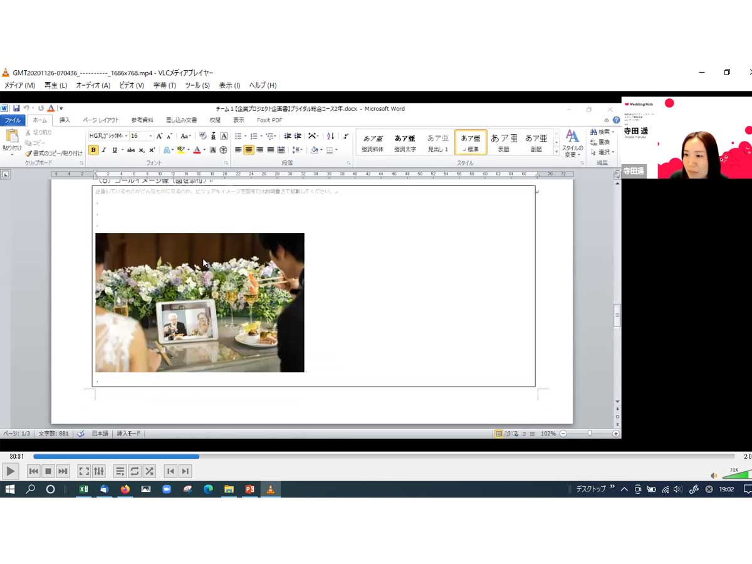The image size is (752, 564).
Task: Align text left in Word
Action: tap(239, 150)
